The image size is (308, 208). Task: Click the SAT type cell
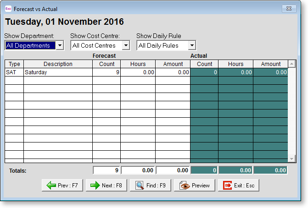coord(14,72)
